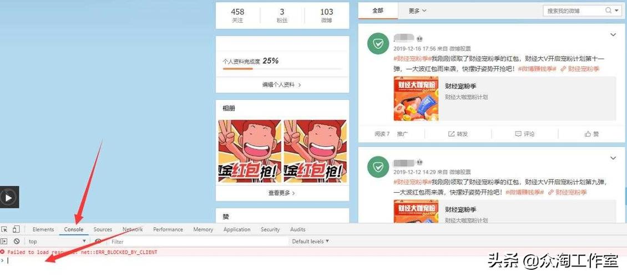Click the #微博赚钱季# hashtag in the 17:56 post
This screenshot has width=627, height=277.
coord(537,69)
